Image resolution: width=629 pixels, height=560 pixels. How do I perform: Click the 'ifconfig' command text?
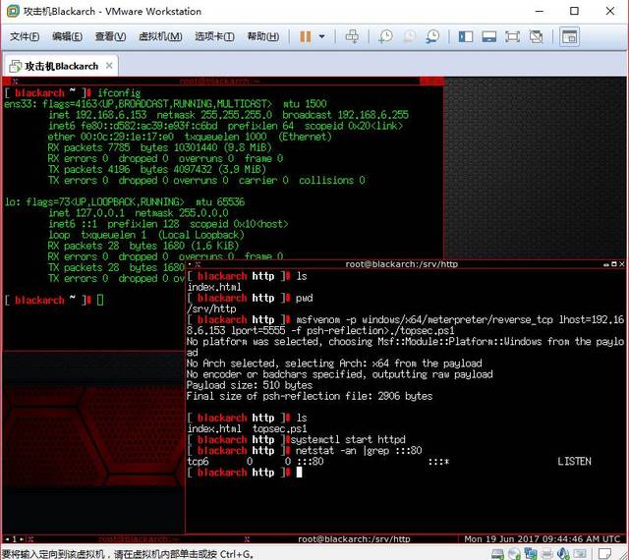119,93
